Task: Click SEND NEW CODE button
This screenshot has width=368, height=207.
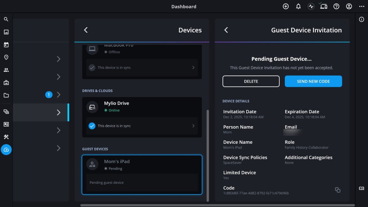Action: [313, 81]
